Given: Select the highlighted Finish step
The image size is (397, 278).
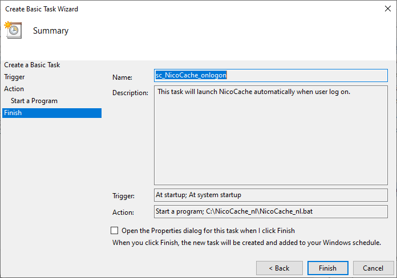Looking at the screenshot, I should pyautogui.click(x=52, y=113).
